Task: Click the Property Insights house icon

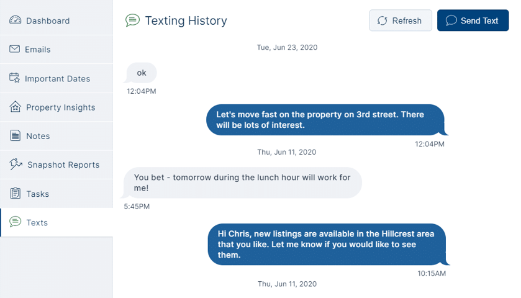Action: tap(16, 107)
